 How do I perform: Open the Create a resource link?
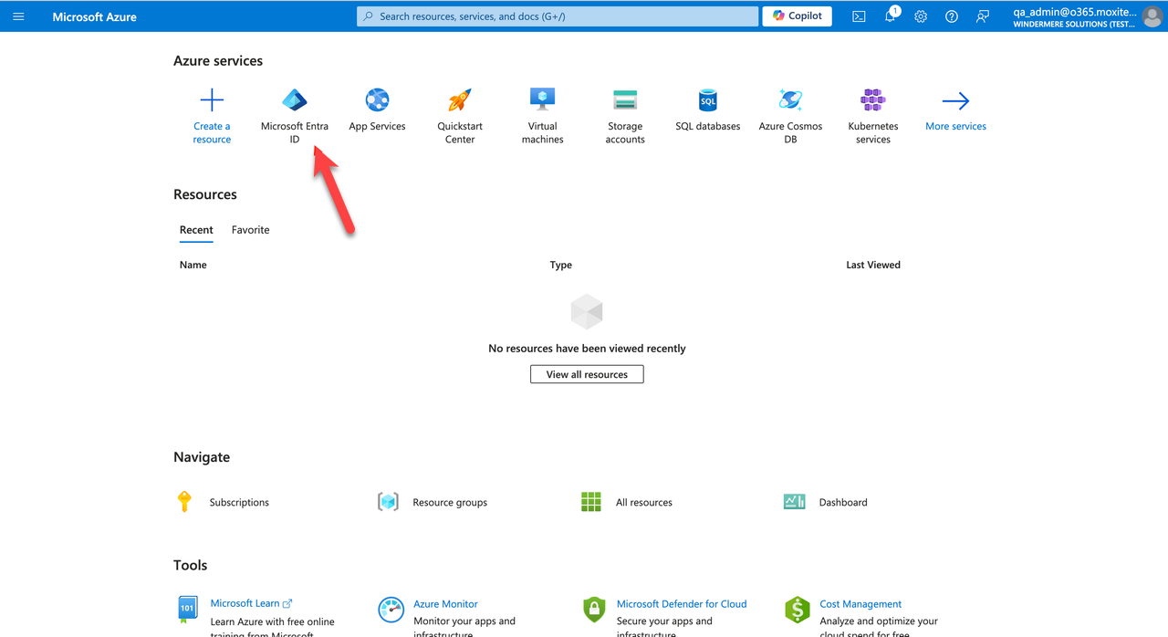coord(212,133)
